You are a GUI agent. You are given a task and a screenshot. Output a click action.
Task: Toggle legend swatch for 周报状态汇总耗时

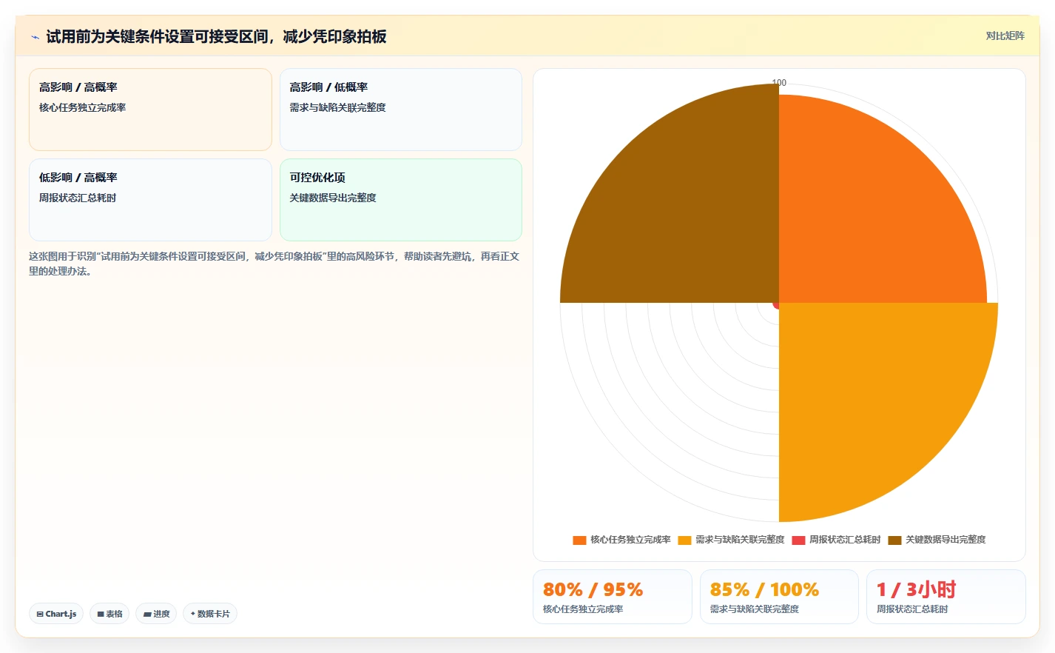(x=798, y=540)
